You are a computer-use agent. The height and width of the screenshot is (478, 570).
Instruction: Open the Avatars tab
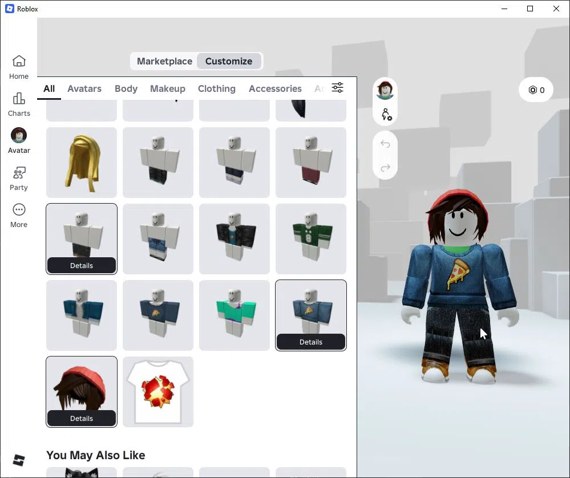[84, 88]
